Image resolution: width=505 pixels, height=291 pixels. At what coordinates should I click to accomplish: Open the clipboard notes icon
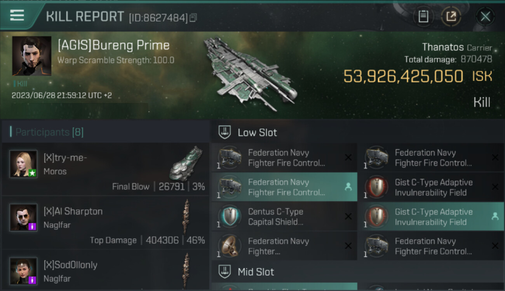(423, 16)
